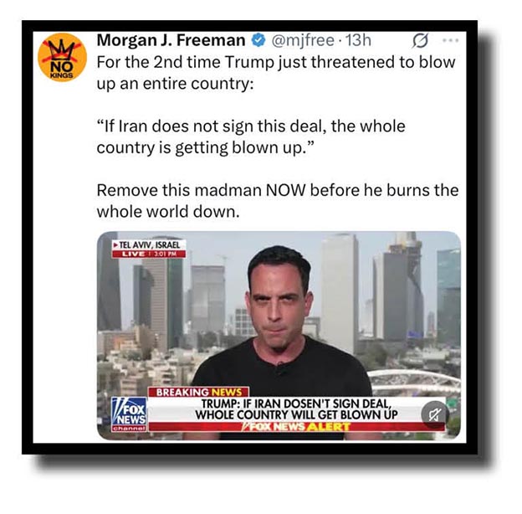This screenshot has width=522, height=514.
Task: Open the three-dot more options menu
Action: pyautogui.click(x=450, y=40)
